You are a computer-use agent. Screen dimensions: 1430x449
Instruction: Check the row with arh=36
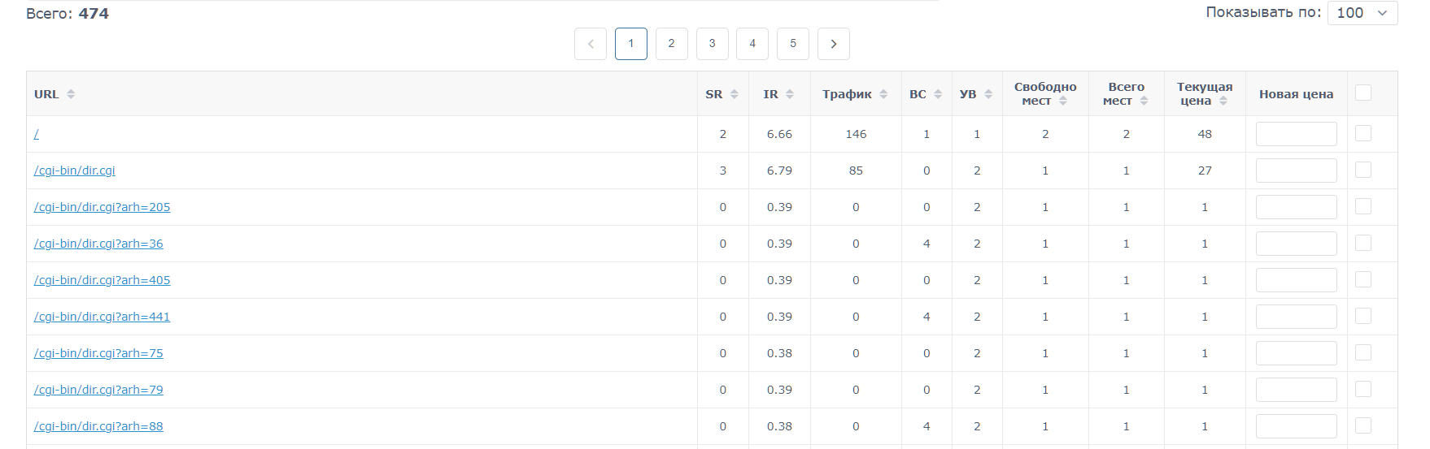tap(1363, 243)
